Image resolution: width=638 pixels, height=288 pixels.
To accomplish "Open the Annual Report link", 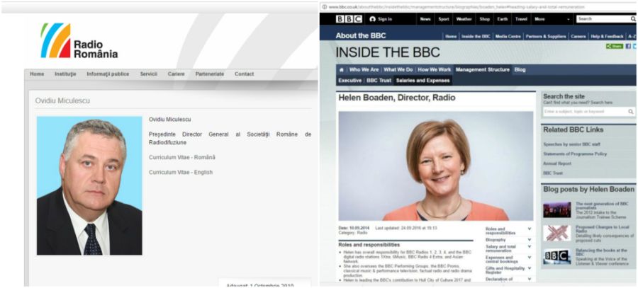I will 557,163.
